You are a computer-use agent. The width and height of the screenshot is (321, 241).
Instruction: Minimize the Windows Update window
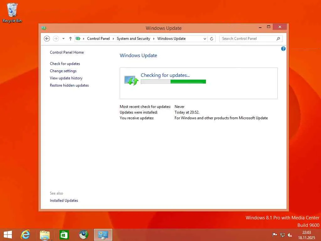260,27
